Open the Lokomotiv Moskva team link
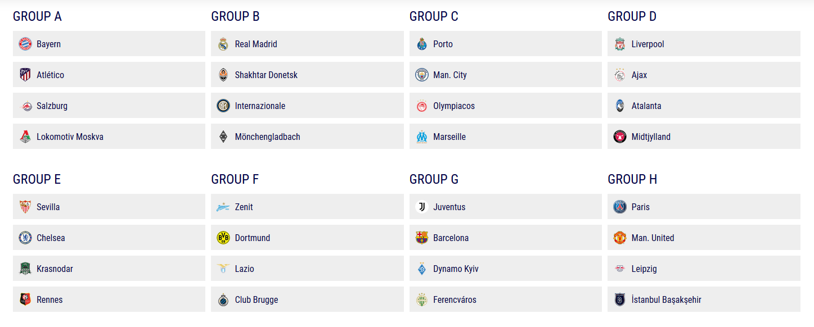The image size is (814, 327). tap(109, 137)
